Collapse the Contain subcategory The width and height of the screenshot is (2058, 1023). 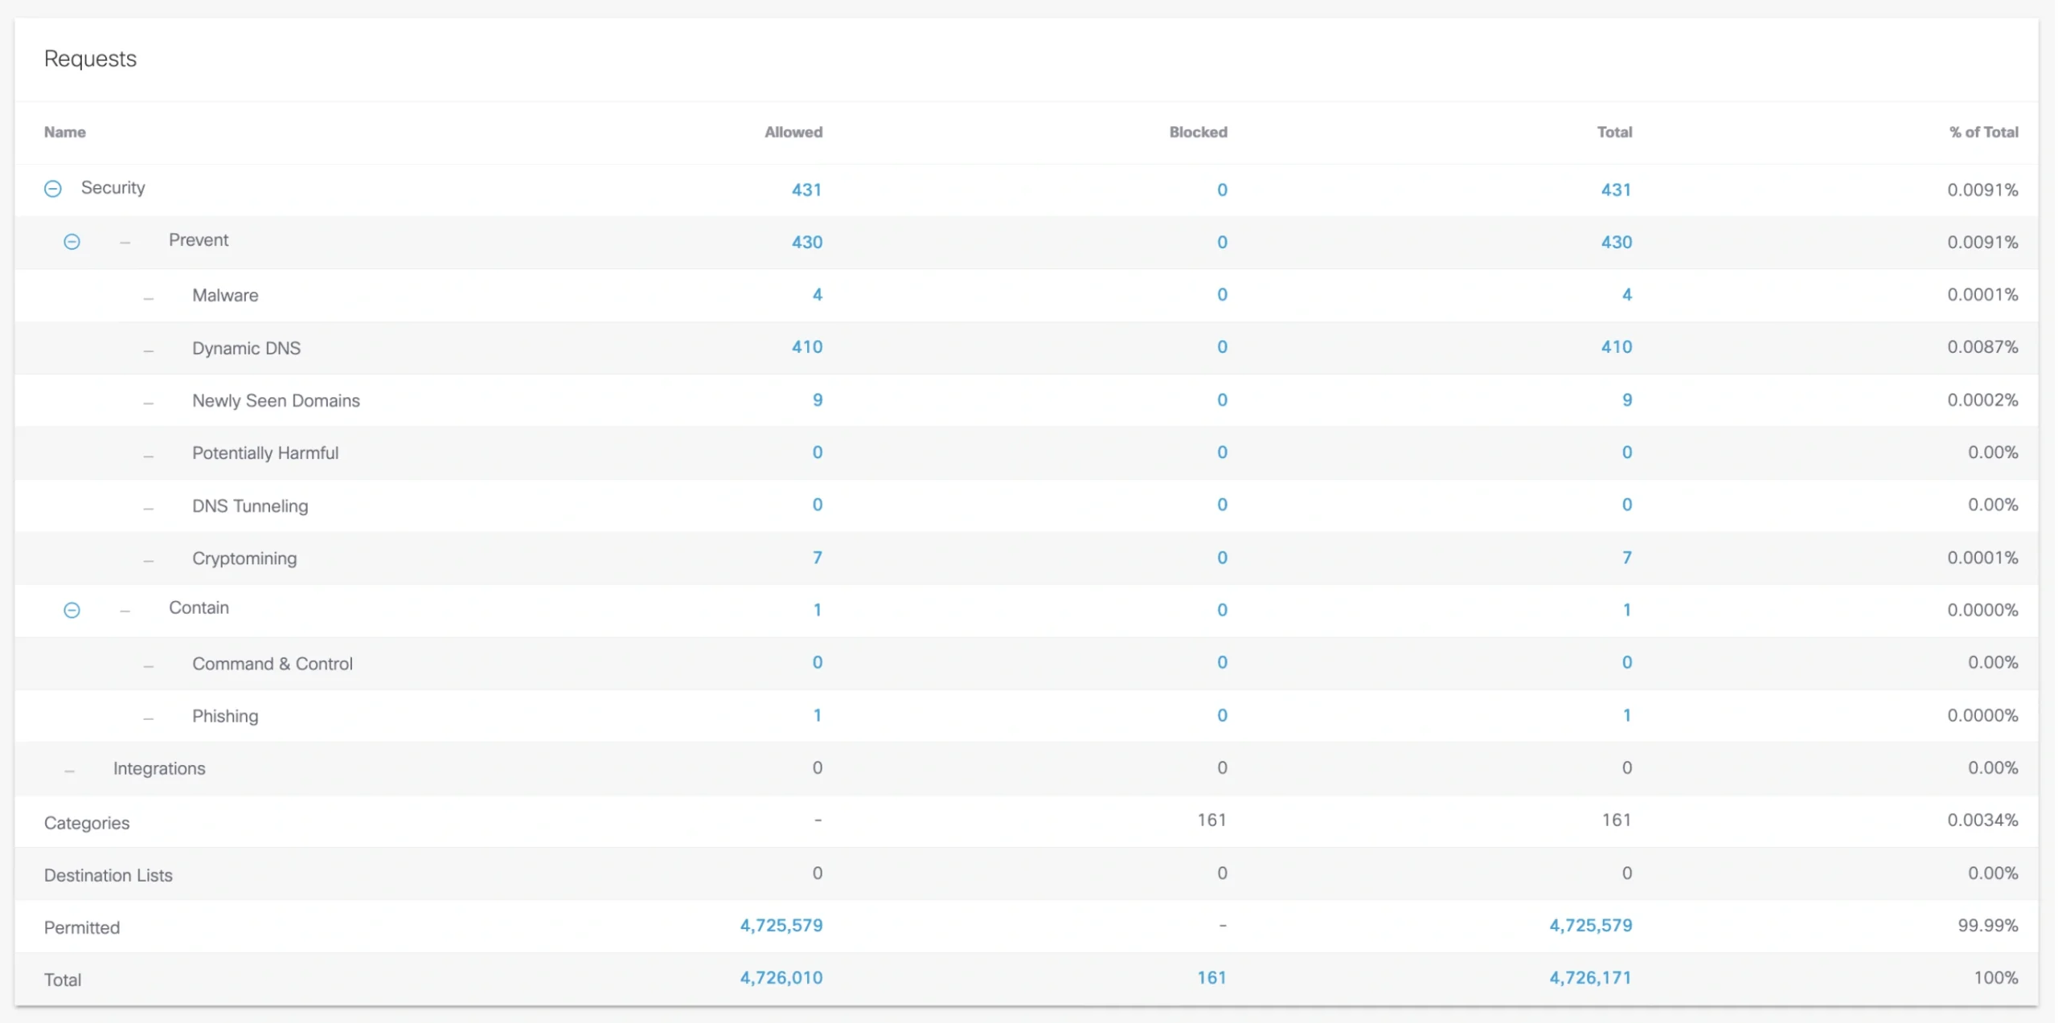pyautogui.click(x=72, y=610)
